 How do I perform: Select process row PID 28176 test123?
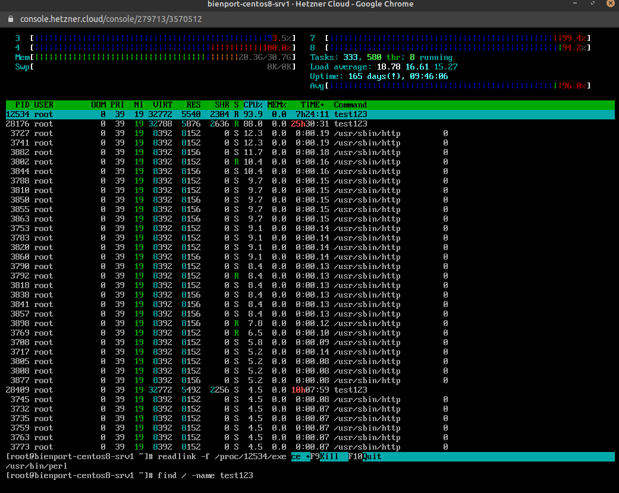(x=310, y=124)
